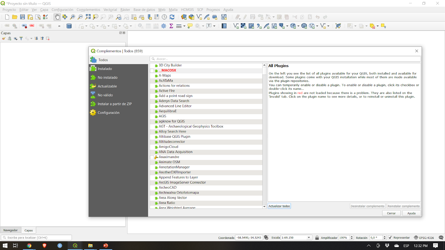Open the Processing Toolbox gear icon
Image resolution: width=445 pixels, height=250 pixels.
(x=164, y=26)
